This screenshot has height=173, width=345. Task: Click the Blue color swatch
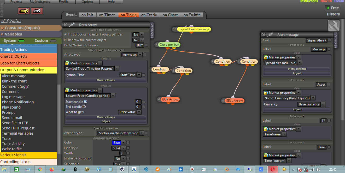click(x=116, y=143)
